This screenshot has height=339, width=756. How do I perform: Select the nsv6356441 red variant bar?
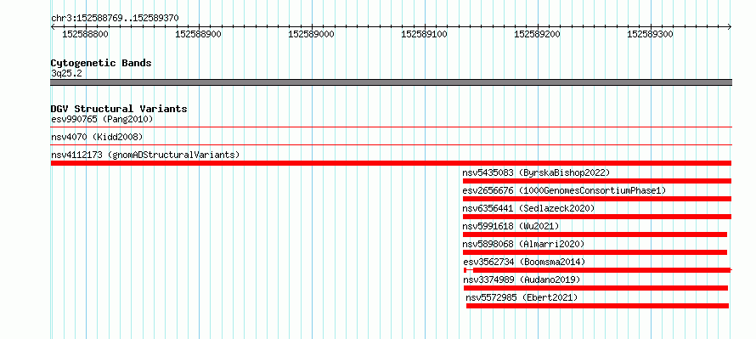597,217
